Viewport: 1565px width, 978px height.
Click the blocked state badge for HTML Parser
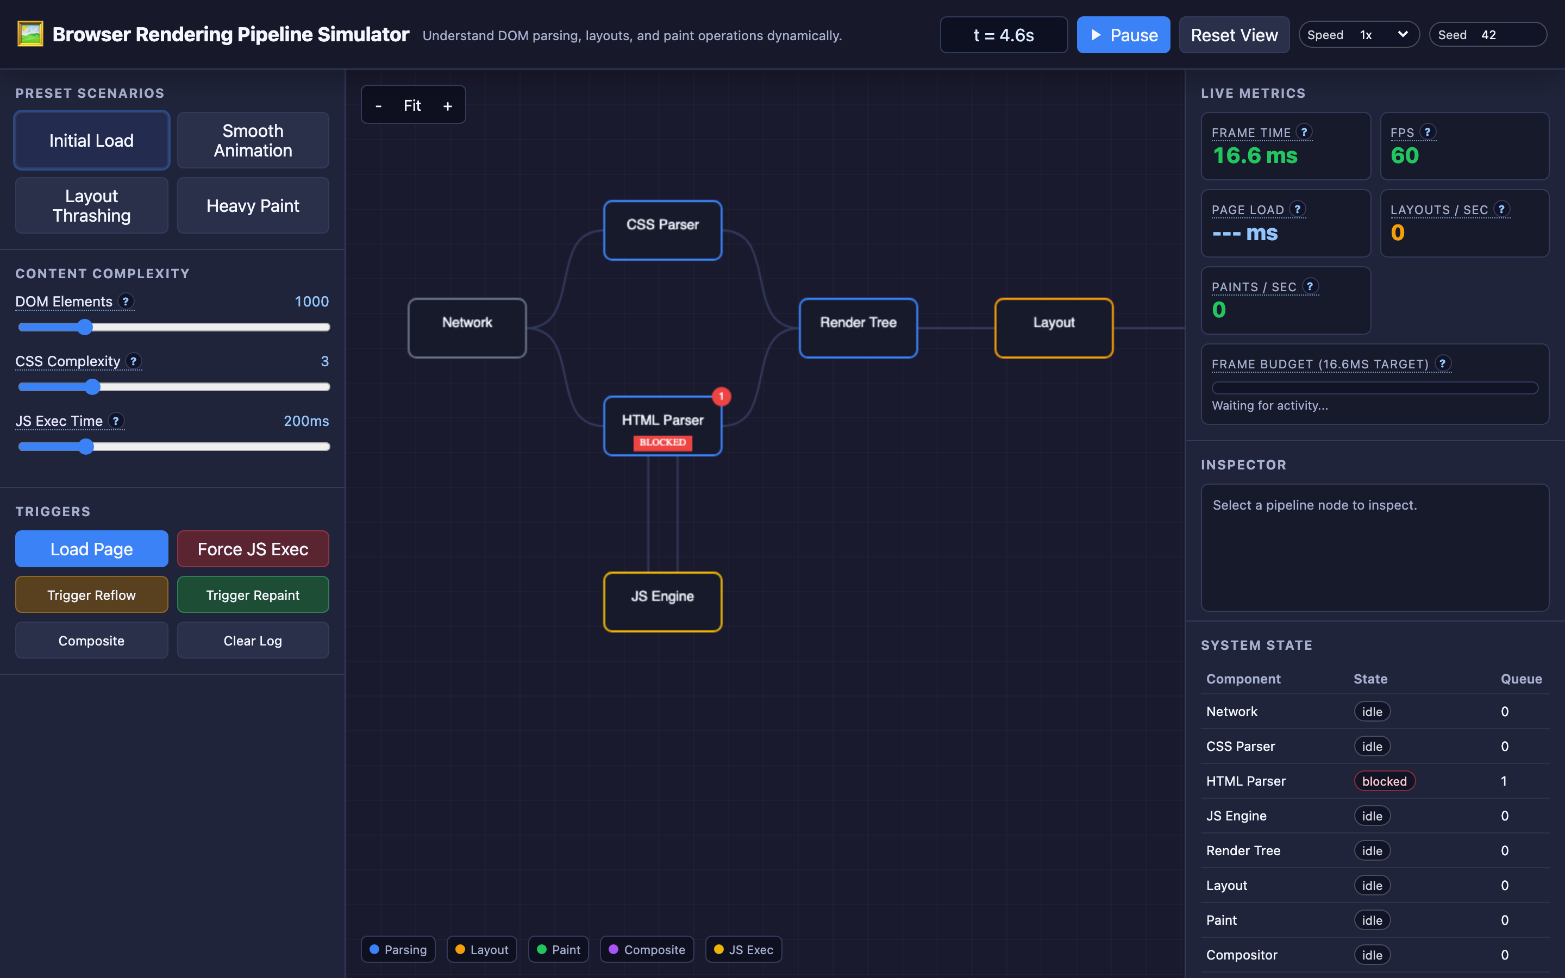point(1385,781)
